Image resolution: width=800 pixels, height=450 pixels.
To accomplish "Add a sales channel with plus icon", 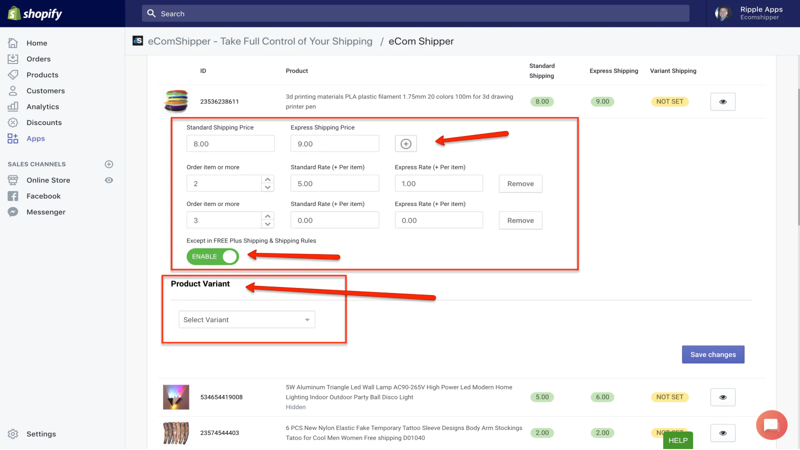I will click(109, 164).
